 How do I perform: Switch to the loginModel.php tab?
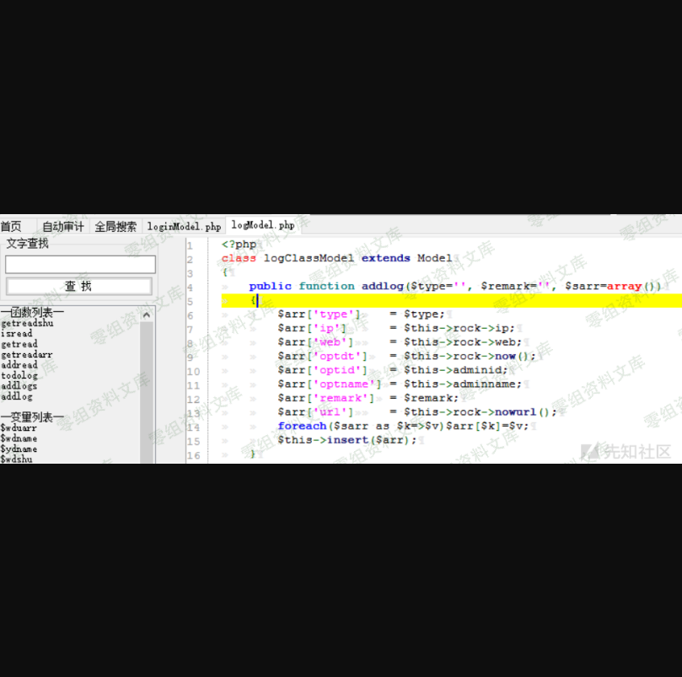(184, 226)
